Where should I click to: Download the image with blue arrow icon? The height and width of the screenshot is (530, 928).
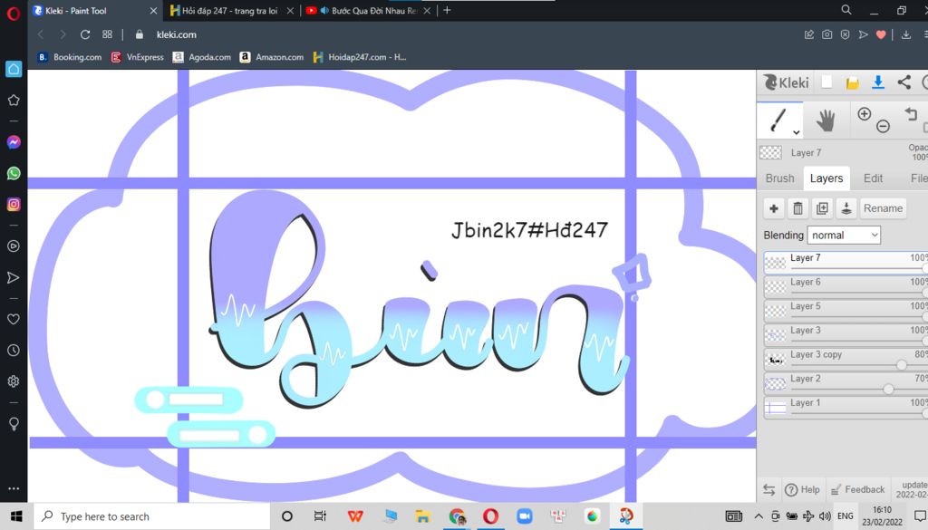click(x=878, y=82)
